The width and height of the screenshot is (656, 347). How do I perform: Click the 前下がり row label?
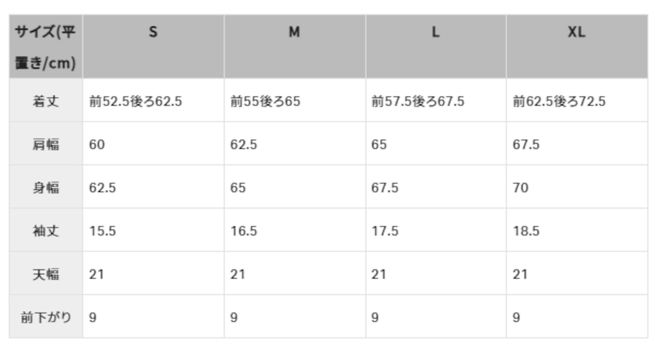click(46, 316)
